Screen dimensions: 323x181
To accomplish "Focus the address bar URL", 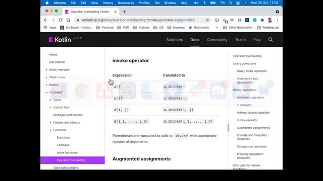I will click(x=138, y=20).
